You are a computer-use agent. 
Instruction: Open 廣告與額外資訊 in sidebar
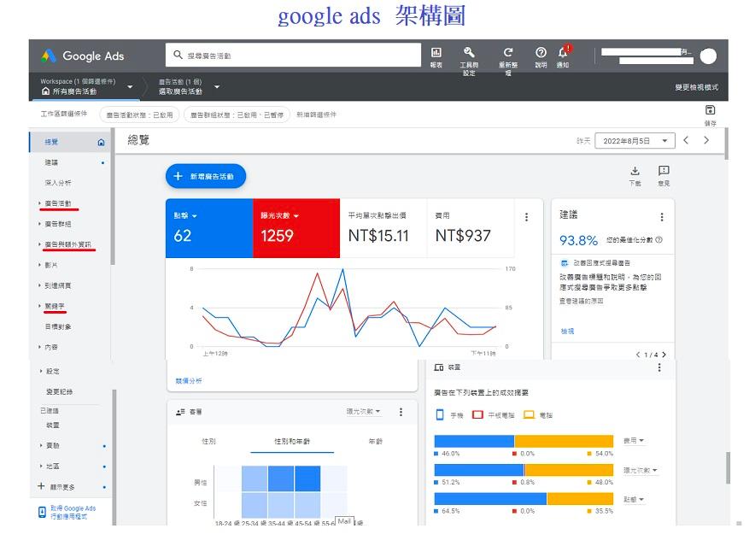coord(67,244)
